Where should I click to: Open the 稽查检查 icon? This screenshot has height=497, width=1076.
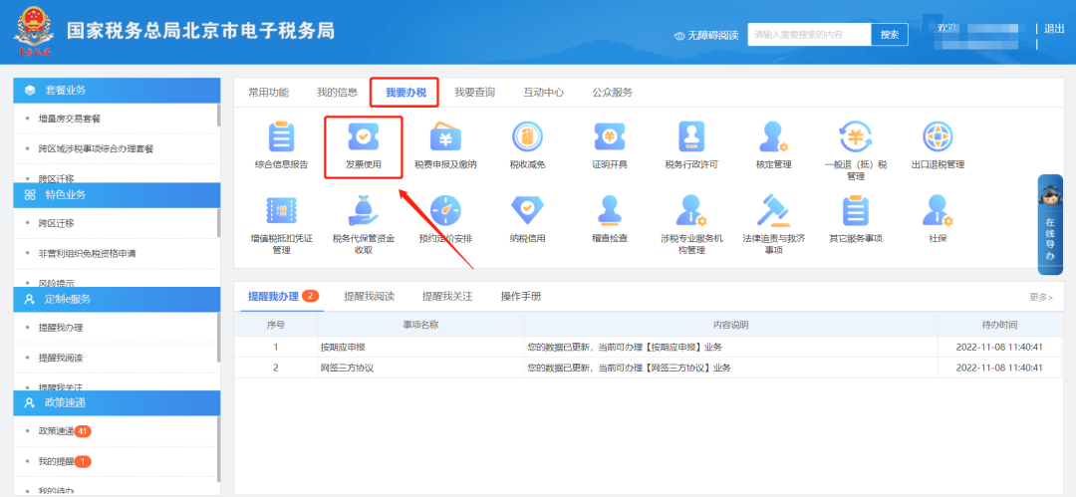[610, 211]
